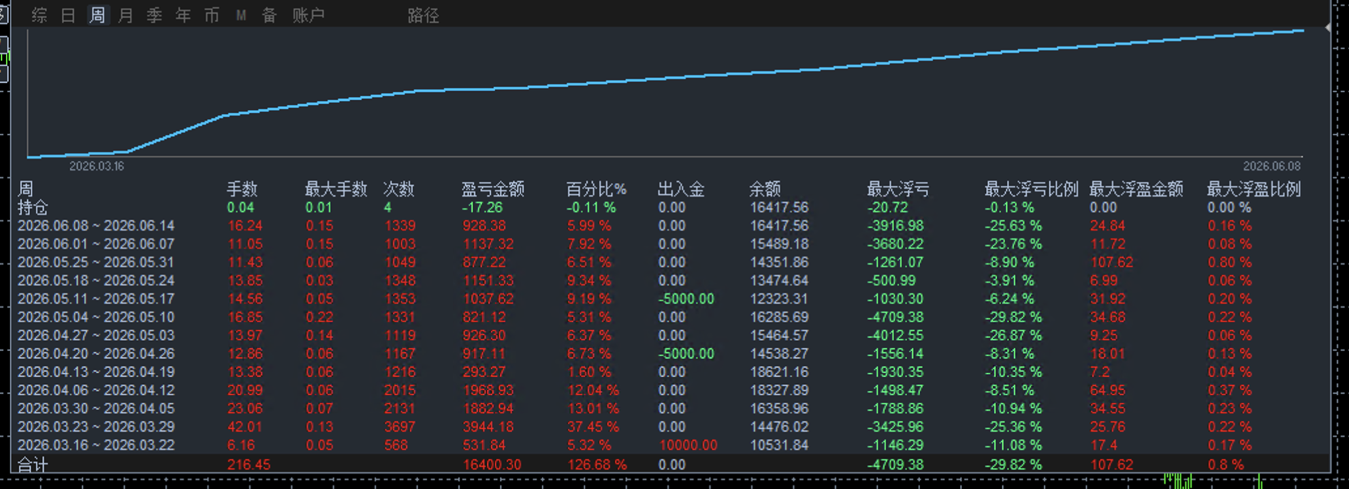
Task: Click total profit value 16400.30
Action: (x=491, y=465)
